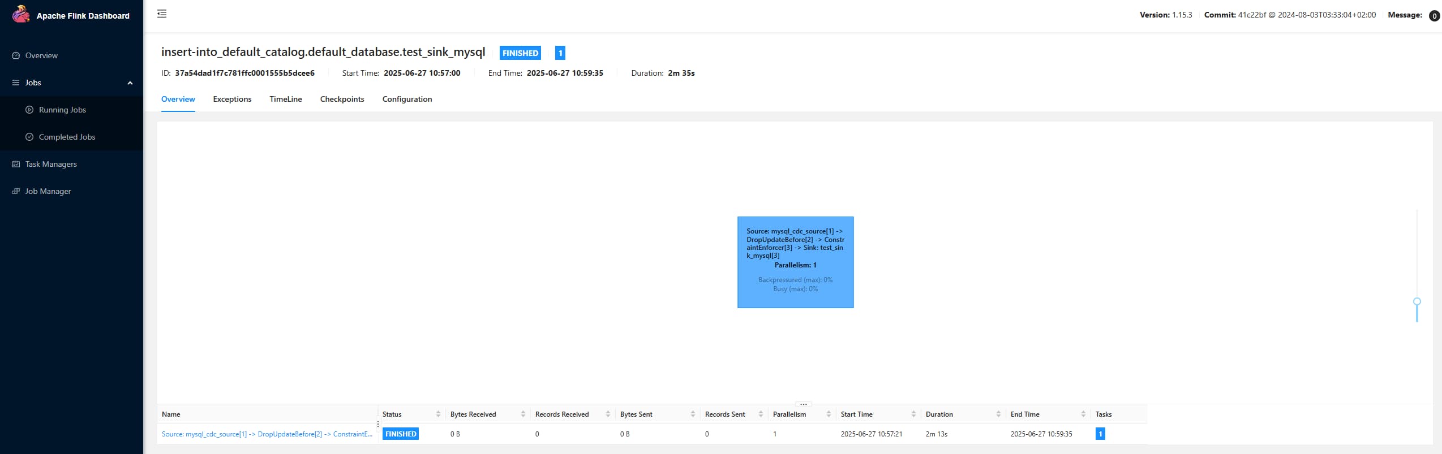The width and height of the screenshot is (1442, 454).
Task: Click the row duration 2m 13s
Action: click(x=936, y=434)
